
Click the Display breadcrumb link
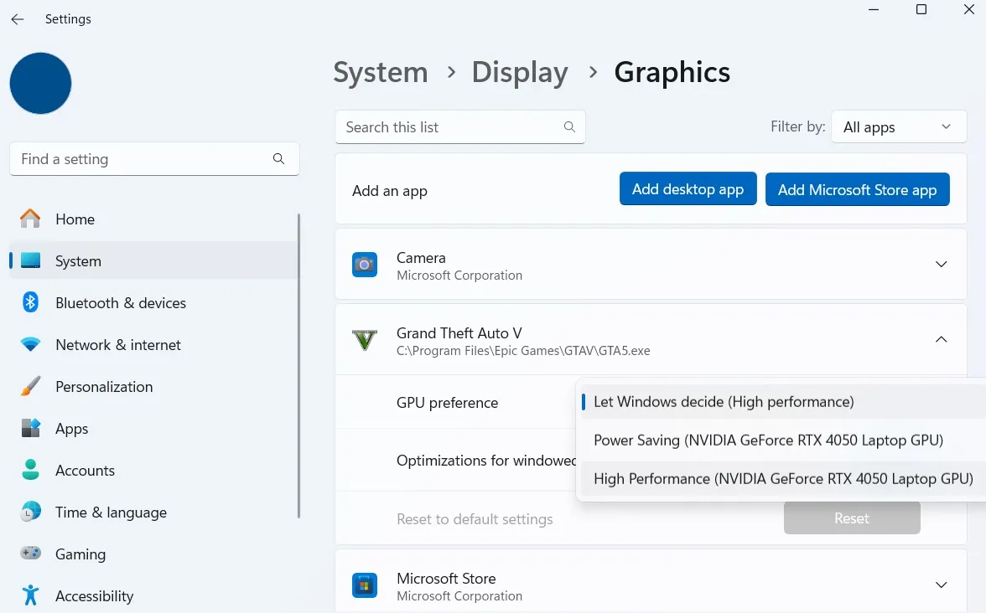coord(519,73)
